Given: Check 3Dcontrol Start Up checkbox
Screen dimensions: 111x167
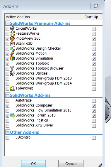Looking at the screenshot, I should [x=94, y=138].
